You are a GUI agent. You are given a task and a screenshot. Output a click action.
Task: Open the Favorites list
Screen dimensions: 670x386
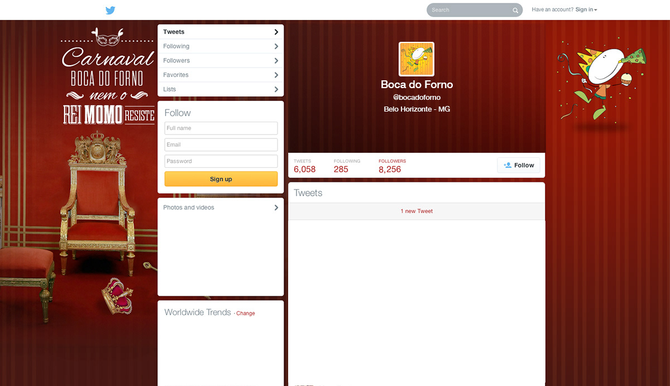click(x=221, y=75)
